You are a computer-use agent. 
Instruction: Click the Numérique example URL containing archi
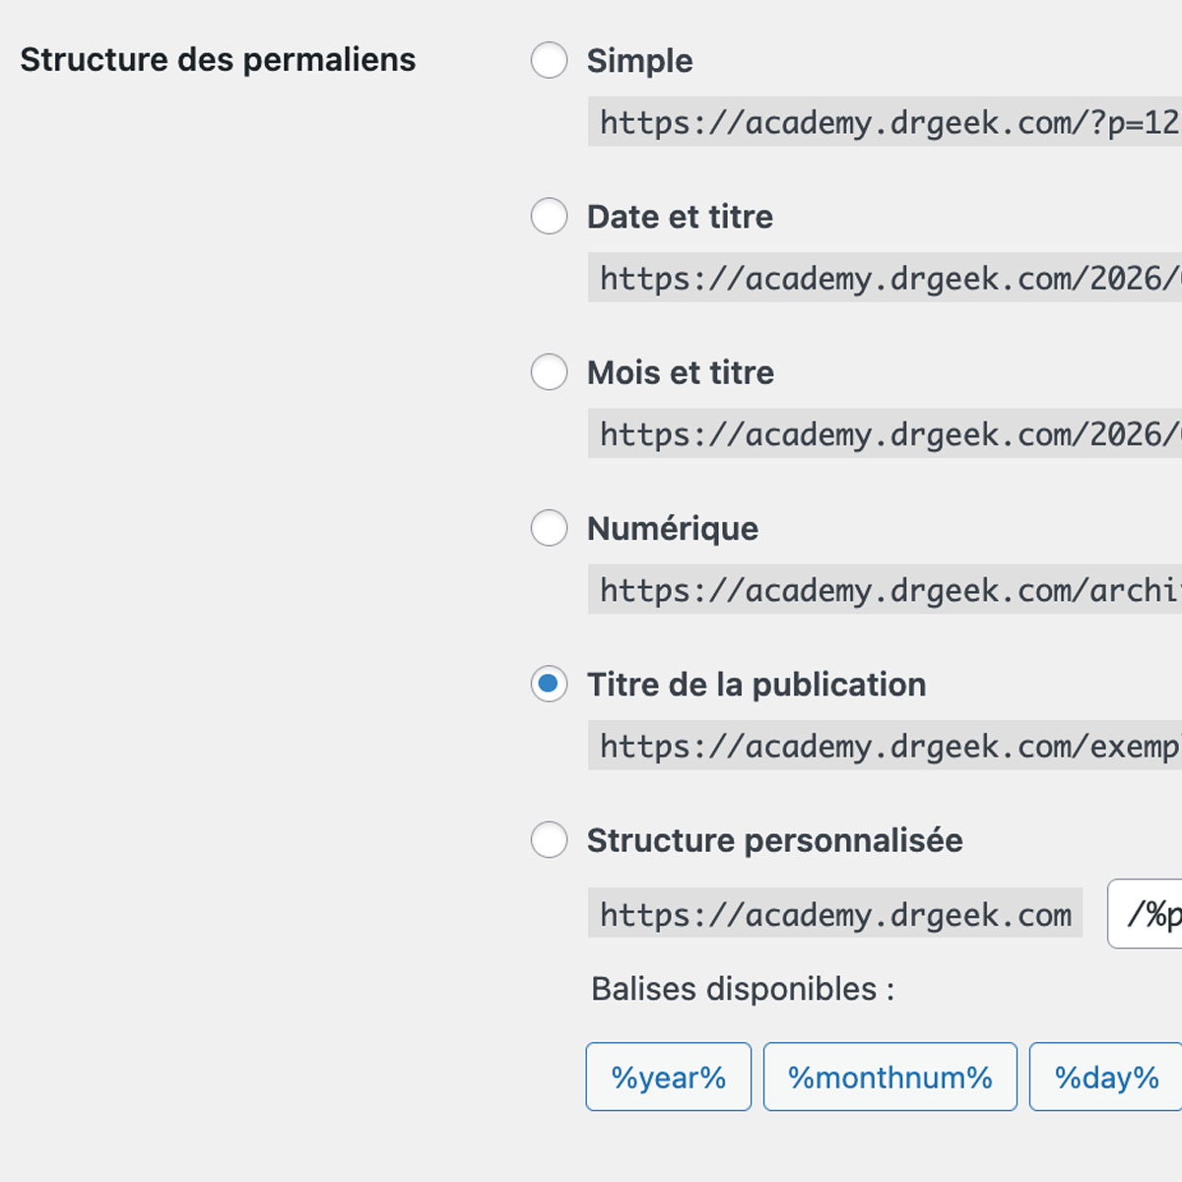tap(886, 590)
